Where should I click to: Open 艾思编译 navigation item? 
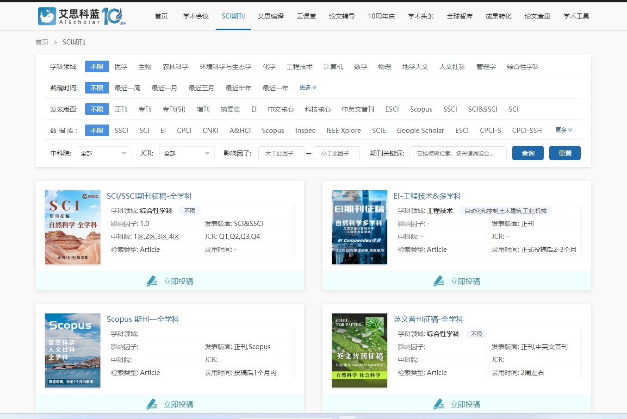(271, 16)
